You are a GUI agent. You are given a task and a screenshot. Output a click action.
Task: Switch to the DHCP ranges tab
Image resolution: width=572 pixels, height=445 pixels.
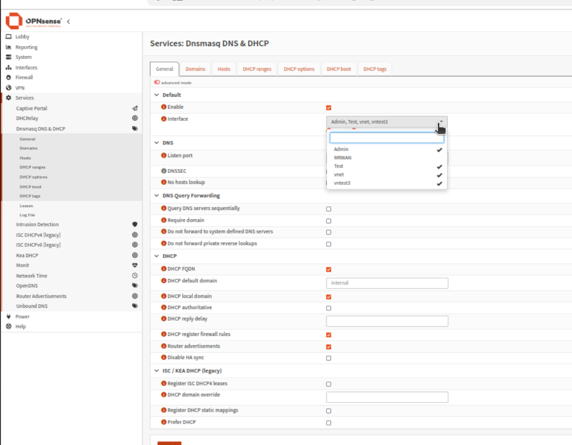pos(257,69)
